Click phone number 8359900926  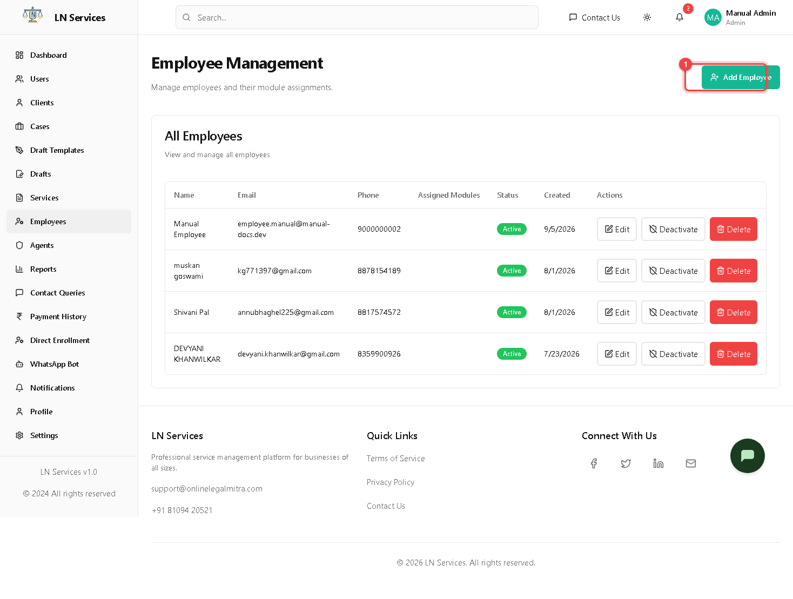[x=379, y=354]
